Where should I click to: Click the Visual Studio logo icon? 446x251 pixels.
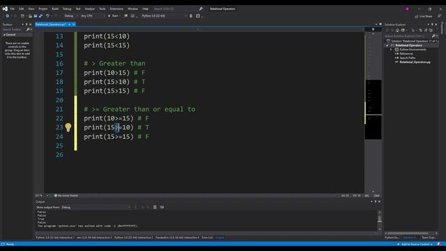point(5,9)
